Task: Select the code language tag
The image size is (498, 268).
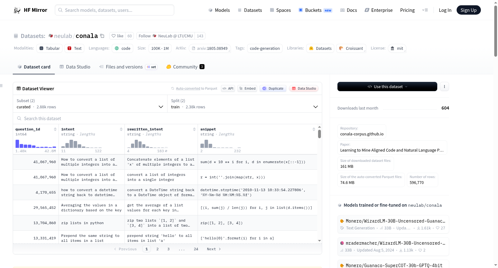Action: (123, 49)
